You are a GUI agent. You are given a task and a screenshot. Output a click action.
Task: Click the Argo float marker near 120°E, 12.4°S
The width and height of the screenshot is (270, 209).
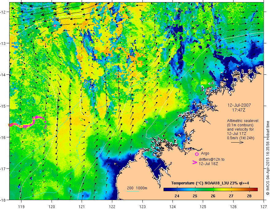(55, 26)
